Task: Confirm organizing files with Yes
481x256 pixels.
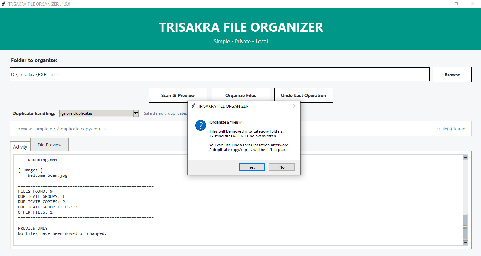Action: coord(252,167)
